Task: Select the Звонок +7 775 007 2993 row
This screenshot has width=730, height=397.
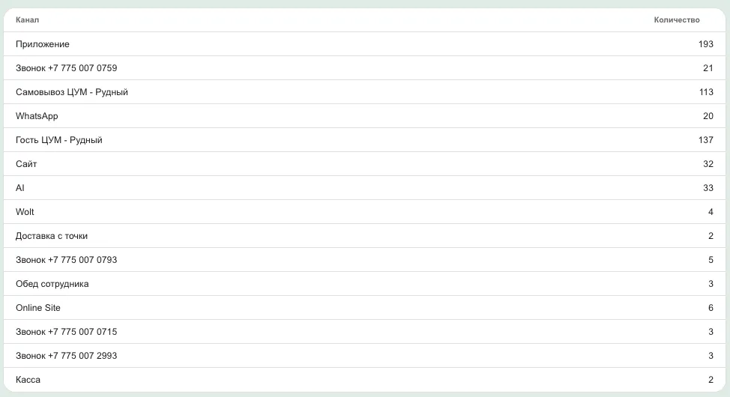Action: pos(364,356)
